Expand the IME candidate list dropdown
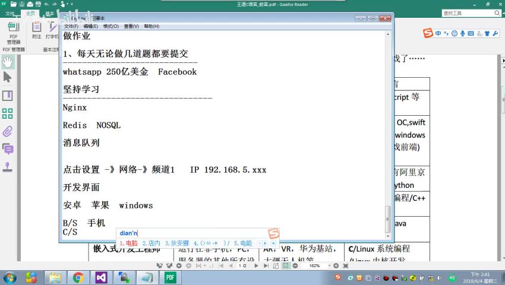This screenshot has width=505, height=285. point(273,243)
